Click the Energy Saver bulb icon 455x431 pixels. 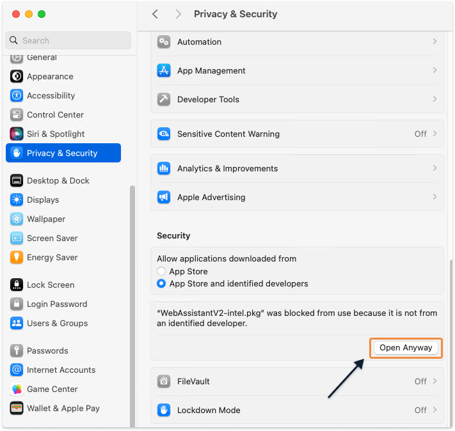pos(17,257)
